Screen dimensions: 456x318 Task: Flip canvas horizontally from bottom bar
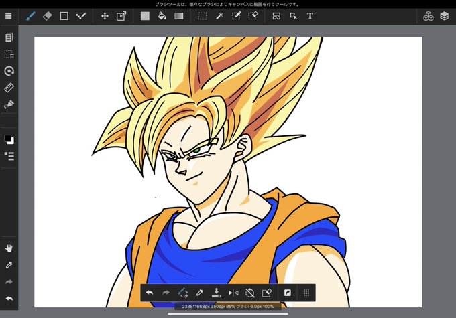tap(233, 293)
